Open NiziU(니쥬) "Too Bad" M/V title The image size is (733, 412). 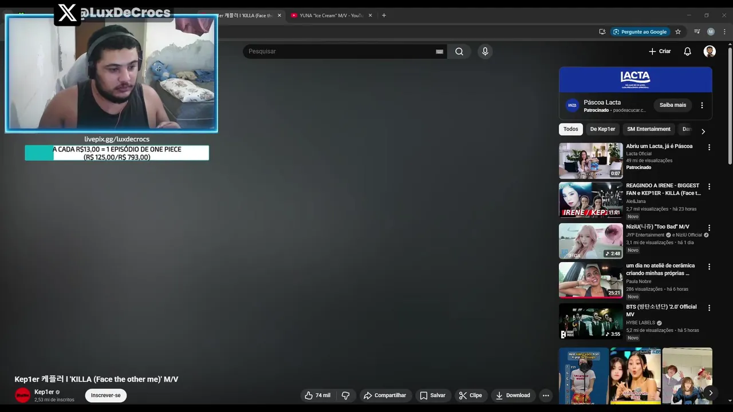657,227
